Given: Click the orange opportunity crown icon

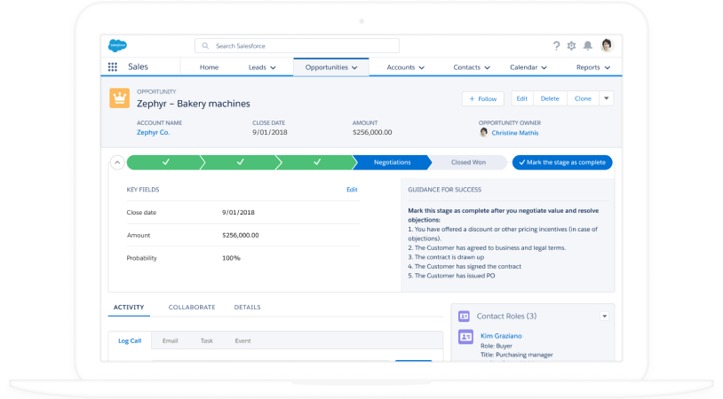Looking at the screenshot, I should [119, 98].
